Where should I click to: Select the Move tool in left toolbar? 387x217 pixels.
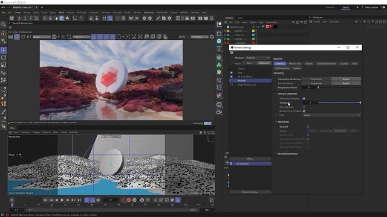4,51
